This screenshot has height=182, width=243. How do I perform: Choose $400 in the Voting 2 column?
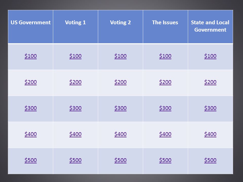[120, 134]
